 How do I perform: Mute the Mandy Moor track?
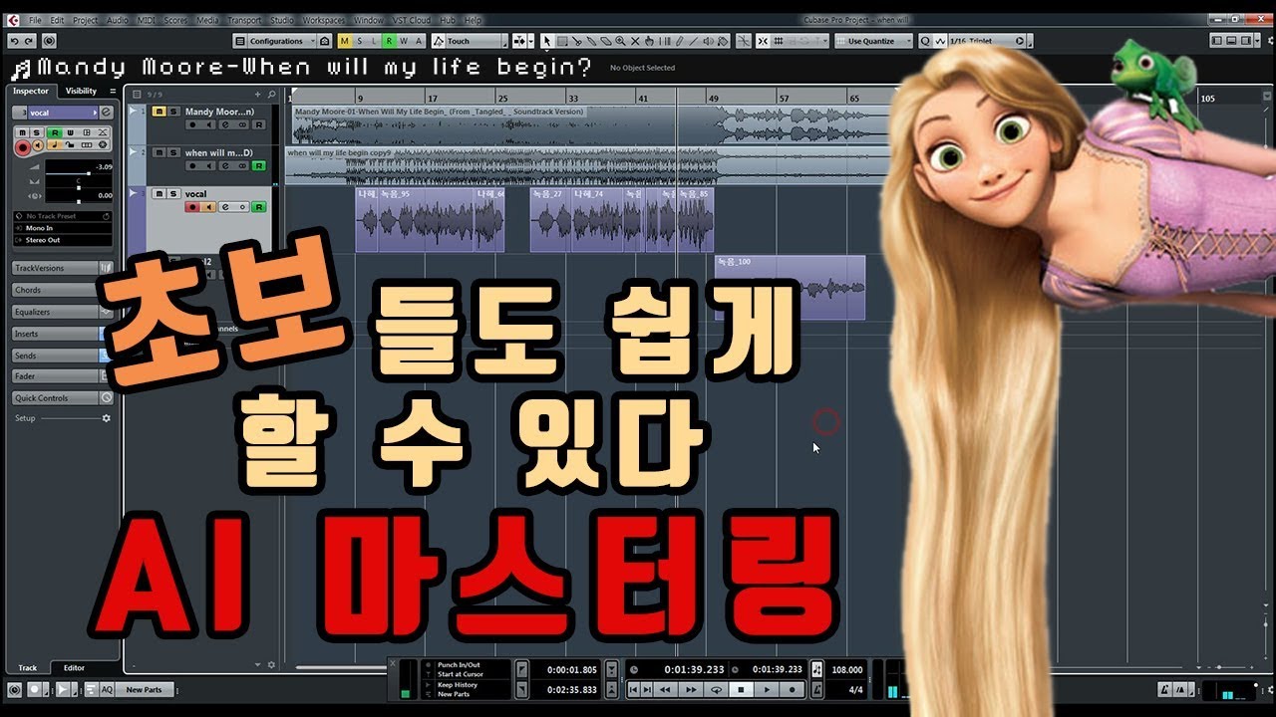click(x=158, y=112)
